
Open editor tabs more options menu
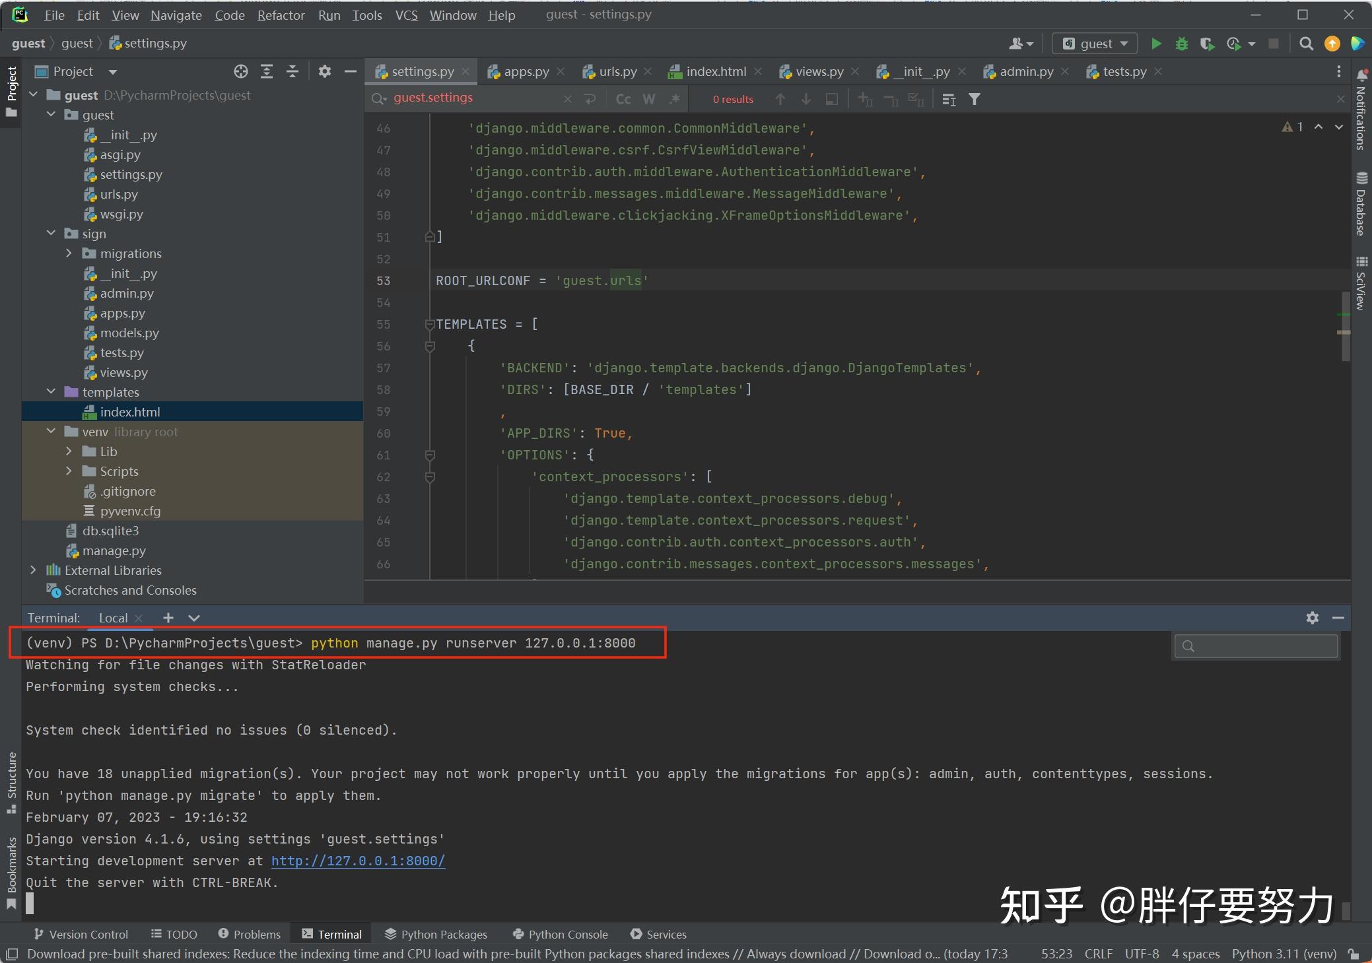pyautogui.click(x=1339, y=71)
